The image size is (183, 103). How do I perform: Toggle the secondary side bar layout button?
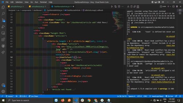[159, 2]
